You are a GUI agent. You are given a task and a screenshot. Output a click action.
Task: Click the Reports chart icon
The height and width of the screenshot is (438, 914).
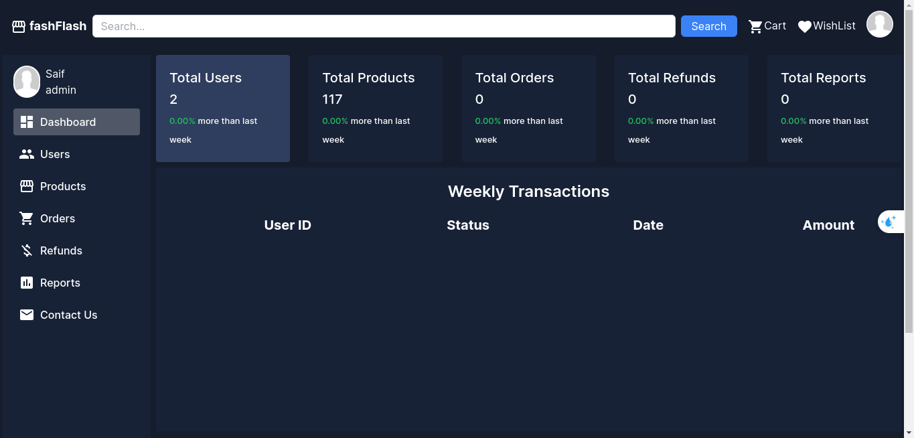[x=27, y=283]
